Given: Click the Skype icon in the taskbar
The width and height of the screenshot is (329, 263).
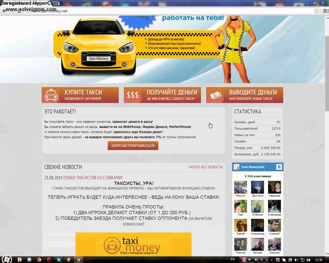Looking at the screenshot, I should pos(58,259).
